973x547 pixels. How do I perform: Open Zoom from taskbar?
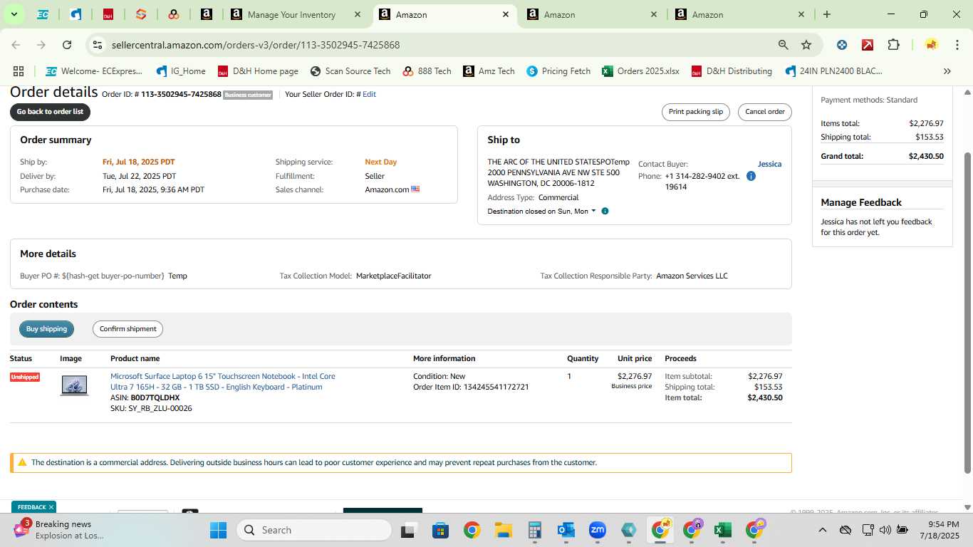[x=597, y=530]
